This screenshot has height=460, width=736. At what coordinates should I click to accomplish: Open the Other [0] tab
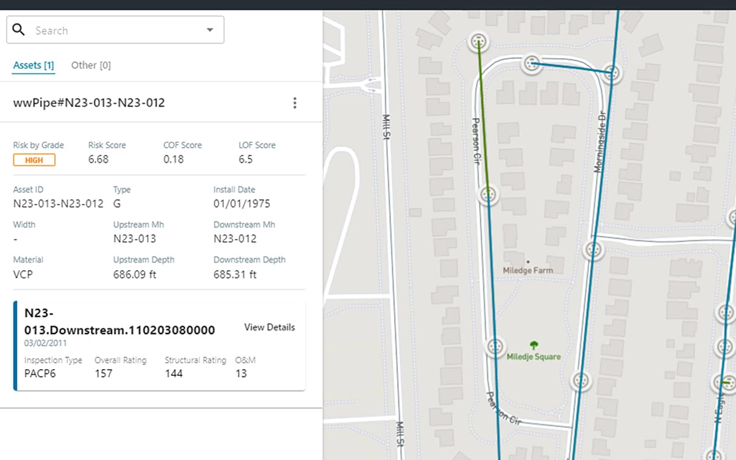(91, 65)
